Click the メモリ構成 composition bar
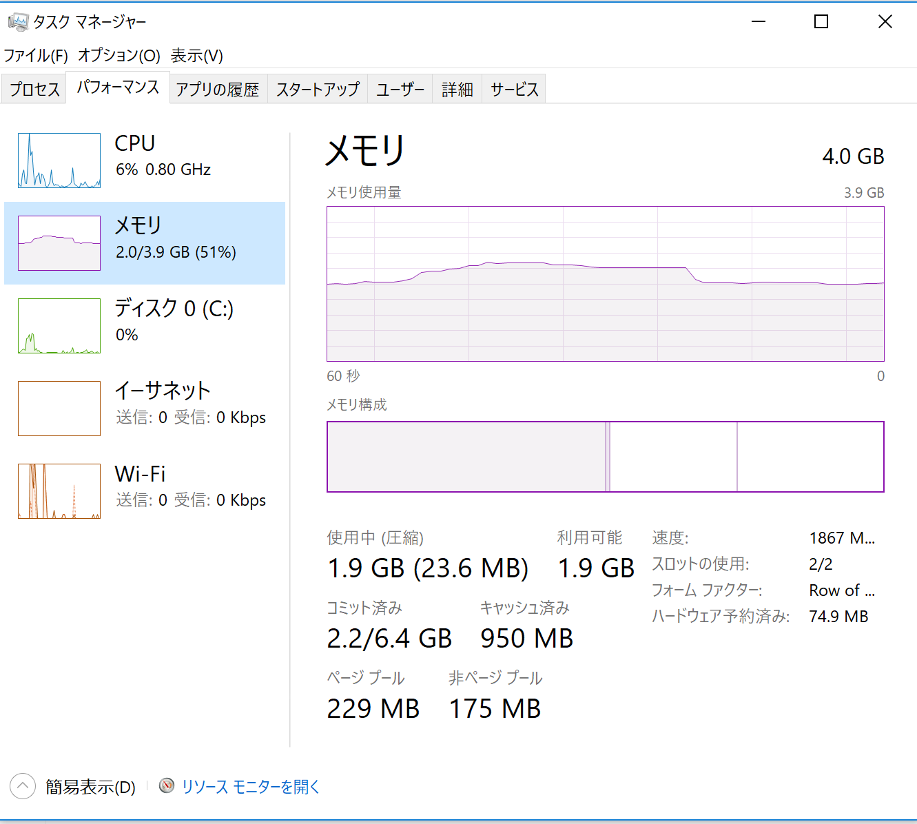The height and width of the screenshot is (824, 917). click(x=605, y=457)
